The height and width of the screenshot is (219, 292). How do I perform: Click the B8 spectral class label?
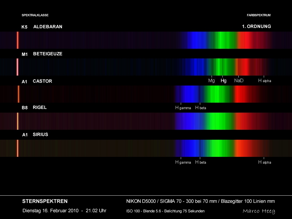pyautogui.click(x=25, y=108)
